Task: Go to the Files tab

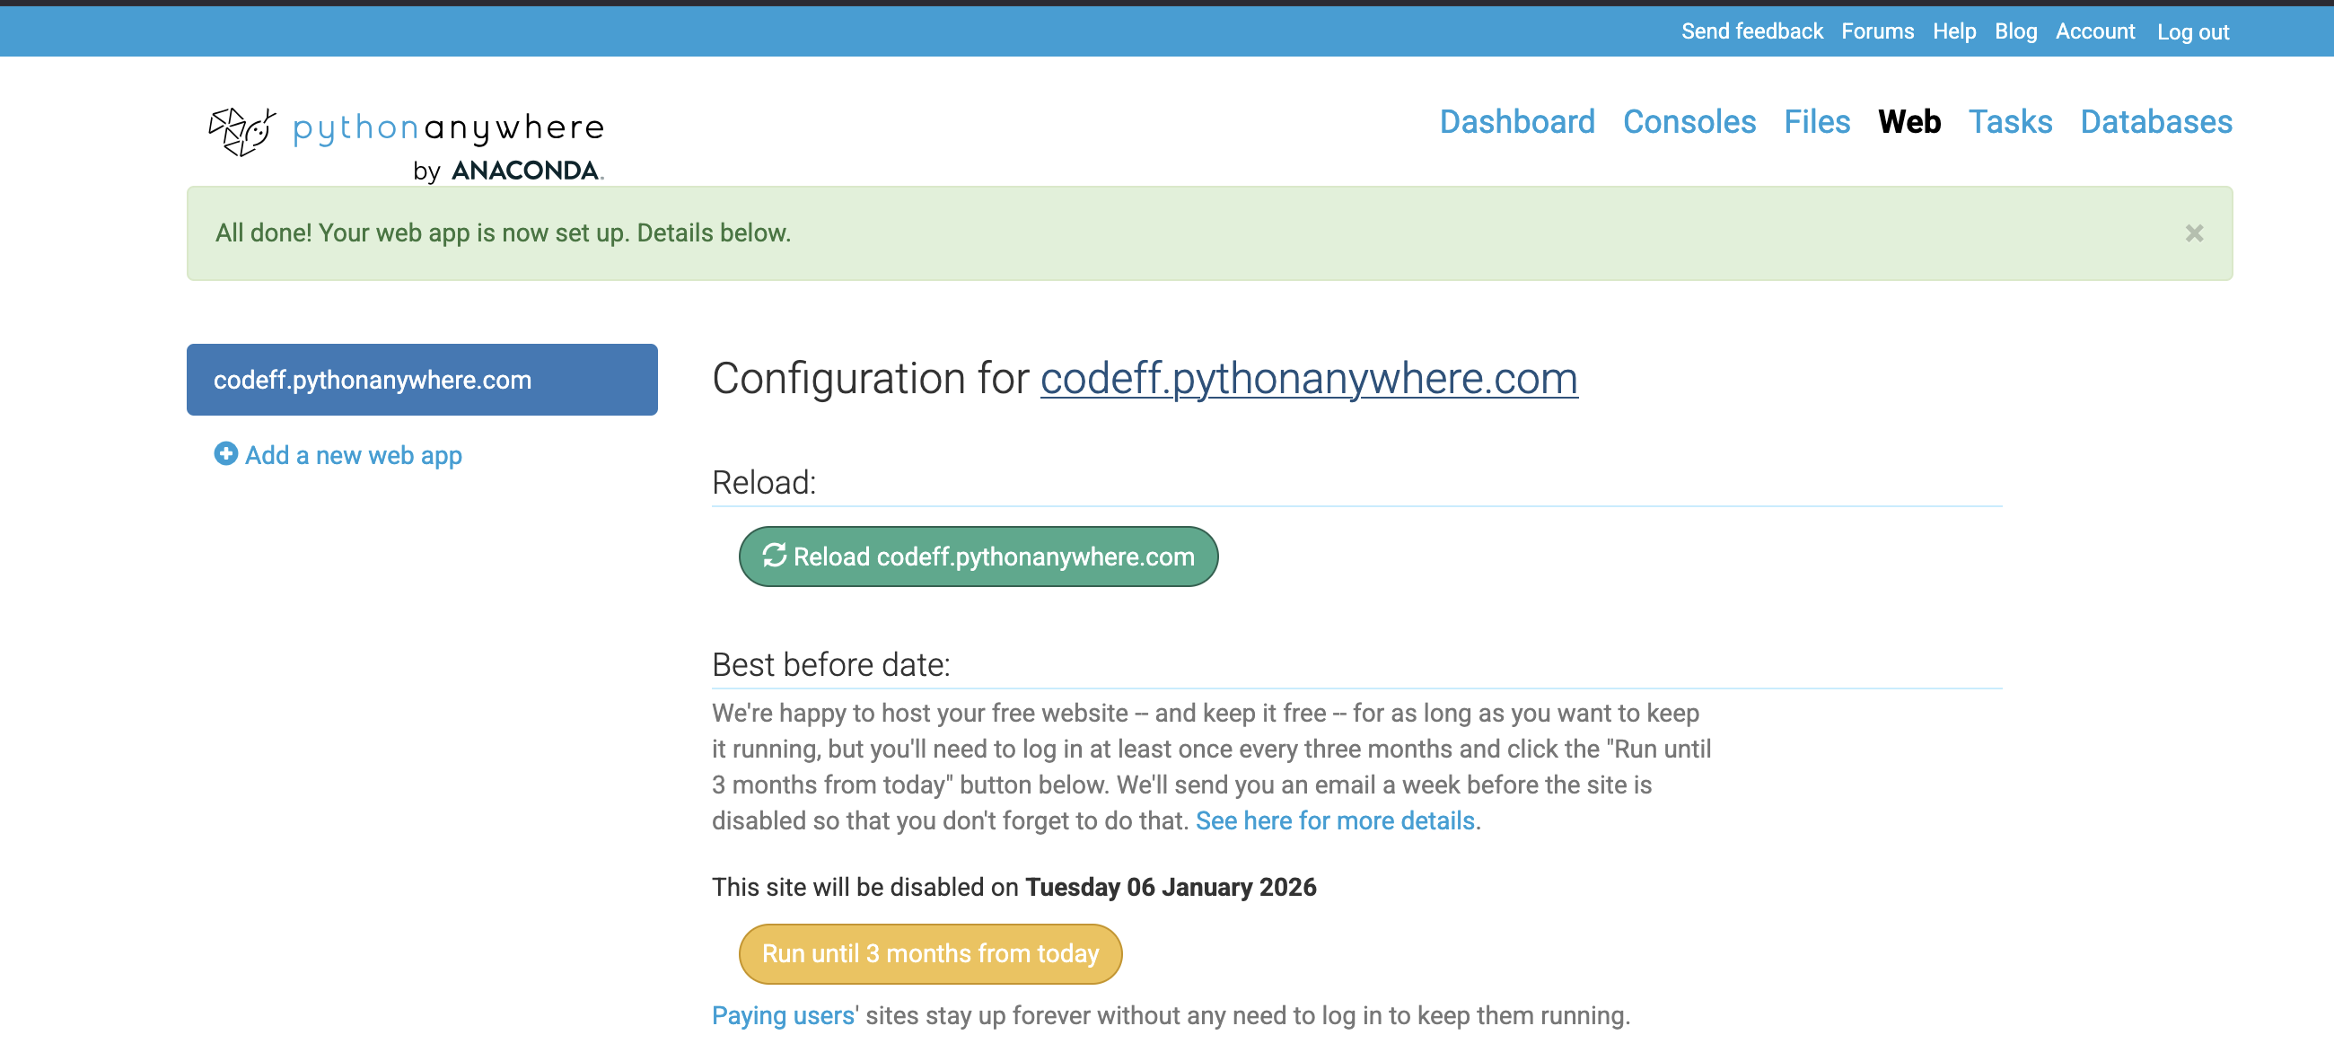Action: 1817,122
